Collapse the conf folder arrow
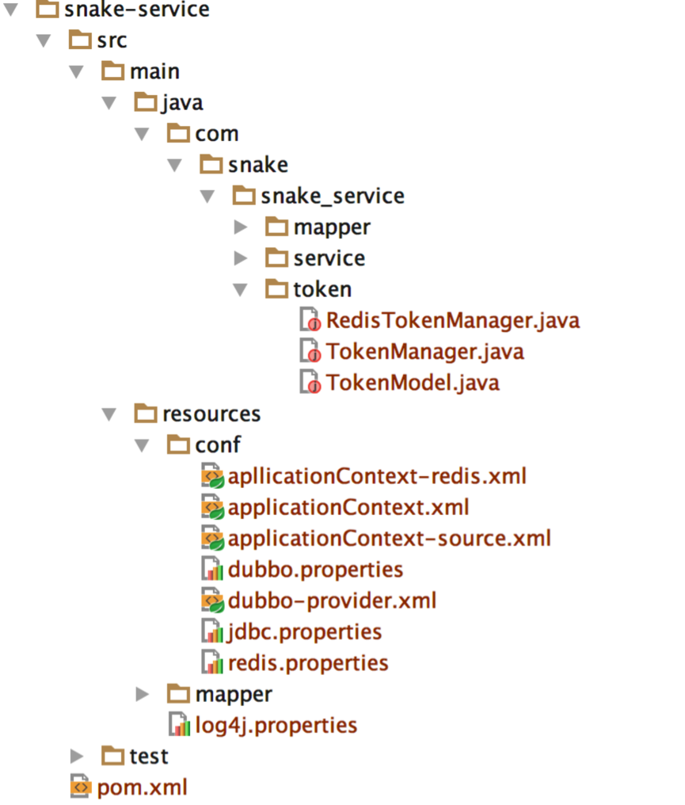Screen dimensions: 685x805 pos(142,445)
